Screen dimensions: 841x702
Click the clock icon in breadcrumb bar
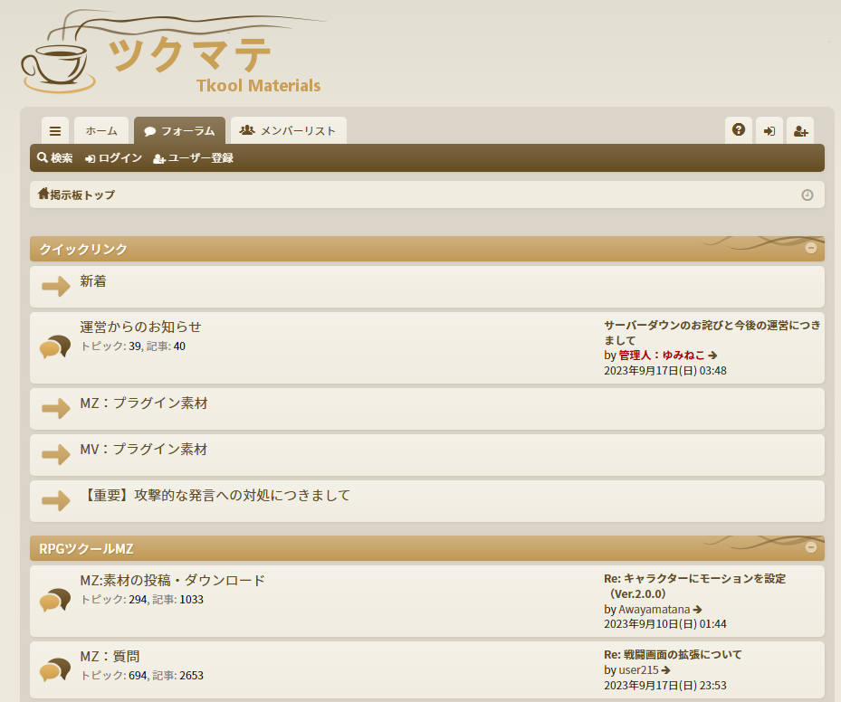pos(808,195)
